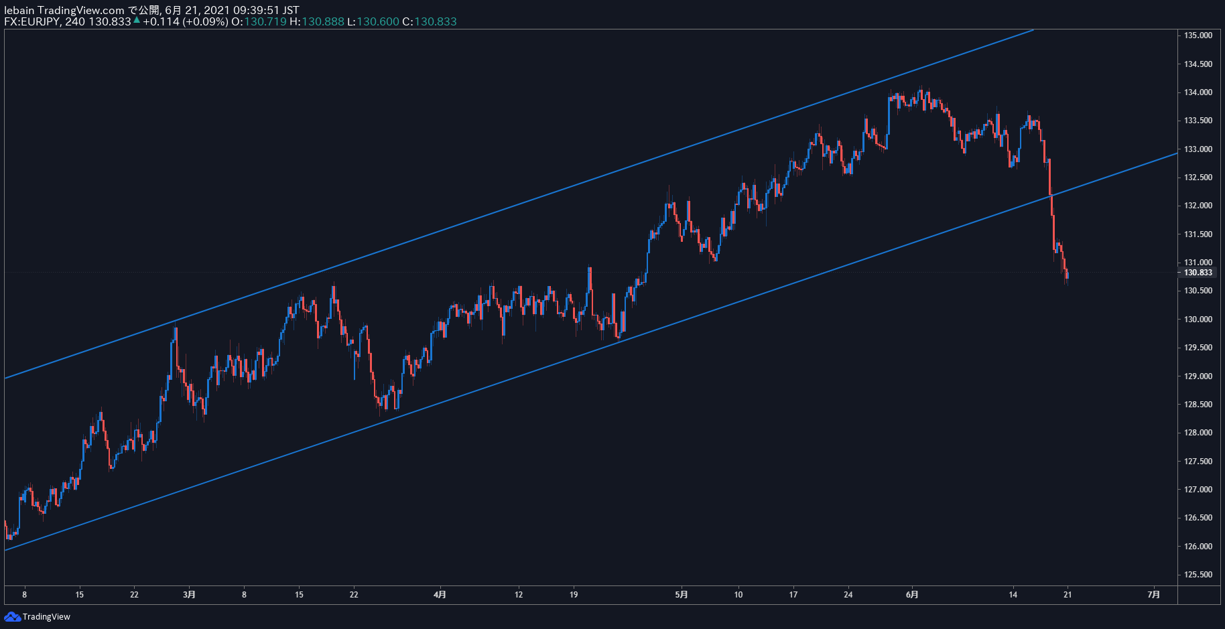Click the 130.500 price axis label
Image resolution: width=1225 pixels, height=629 pixels.
pos(1198,291)
